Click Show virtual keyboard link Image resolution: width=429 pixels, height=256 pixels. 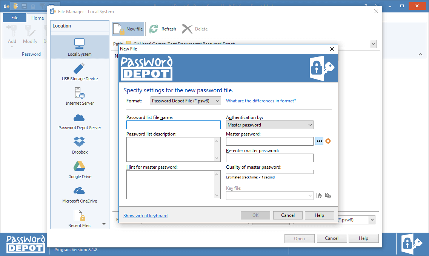(145, 216)
